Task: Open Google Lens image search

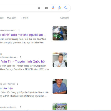Action: tap(59, 8)
